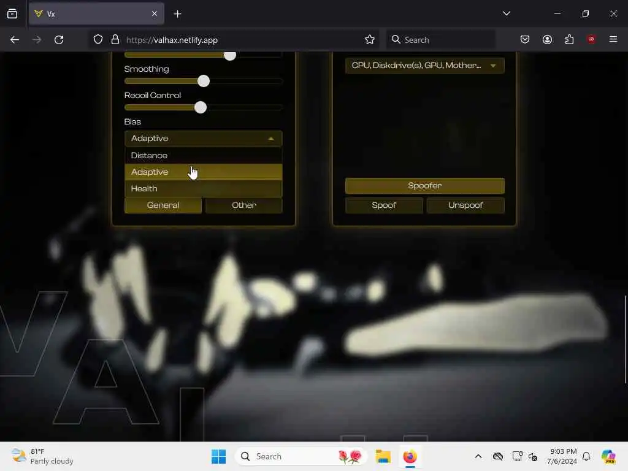The image size is (628, 471).
Task: Open the Firefox tab list view icon
Action: [x=12, y=14]
